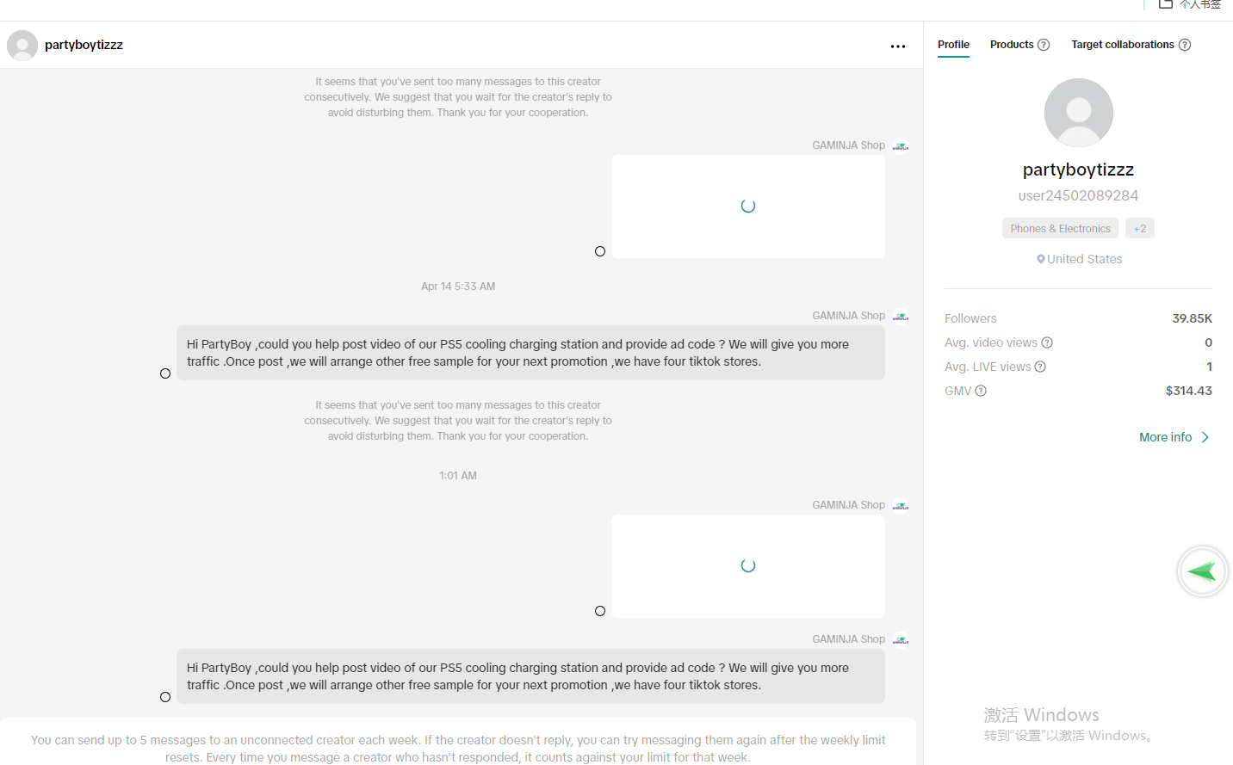Screen dimensions: 1233x765
Task: Click the GMV info icon
Action: tap(981, 391)
